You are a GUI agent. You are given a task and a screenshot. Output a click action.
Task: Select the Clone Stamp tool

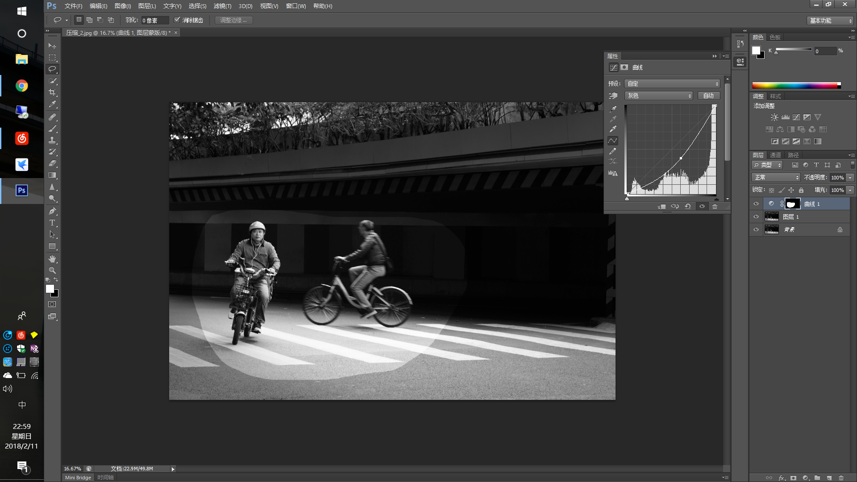pos(52,140)
